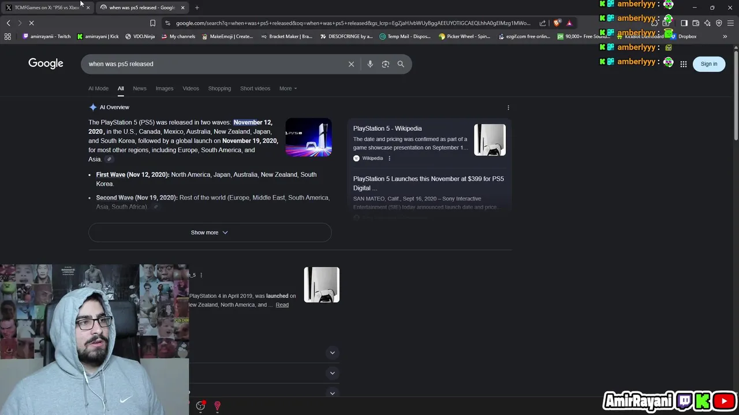Expand first People also ask chevron
Viewport: 739px width, 415px height.
(332, 353)
